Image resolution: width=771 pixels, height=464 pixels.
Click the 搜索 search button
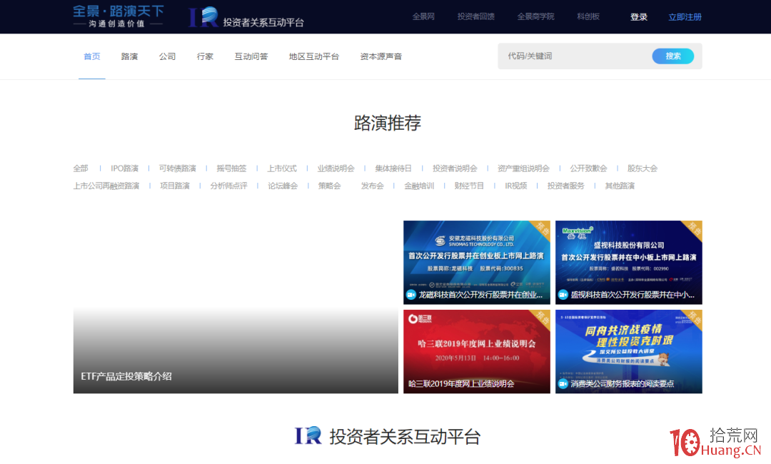tap(672, 56)
